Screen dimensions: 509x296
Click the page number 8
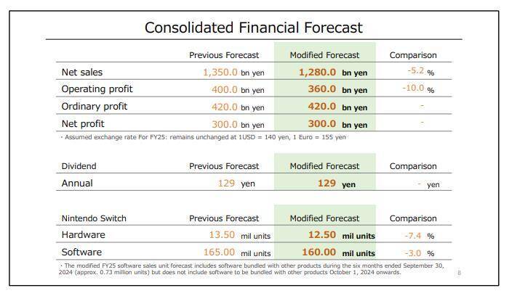tap(459, 273)
